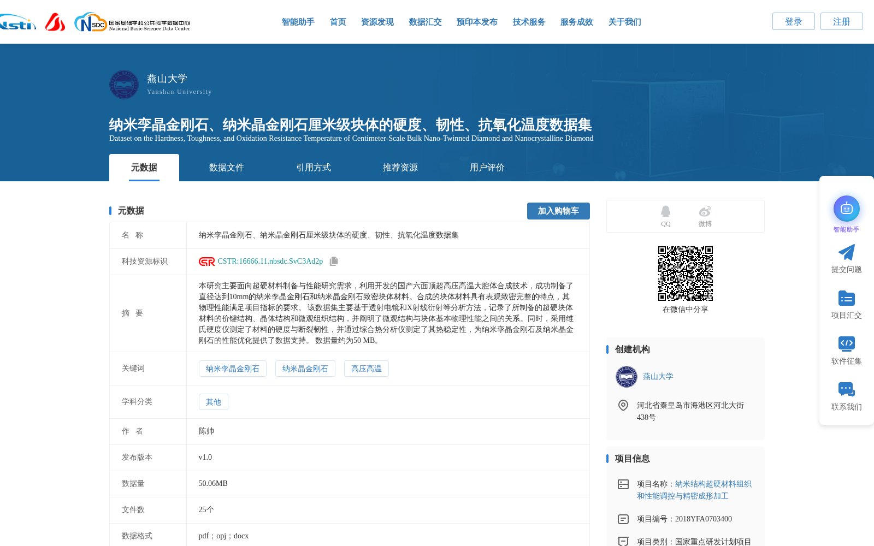Copy the CSTR identifier with copy icon
The width and height of the screenshot is (874, 546).
[334, 261]
